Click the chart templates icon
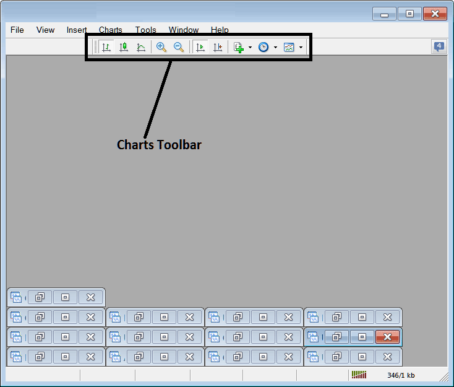The image size is (454, 387). 289,47
